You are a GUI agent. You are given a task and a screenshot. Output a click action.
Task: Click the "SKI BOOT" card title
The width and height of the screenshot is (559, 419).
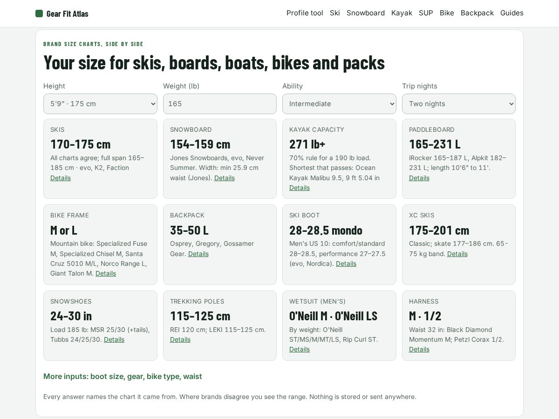305,215
